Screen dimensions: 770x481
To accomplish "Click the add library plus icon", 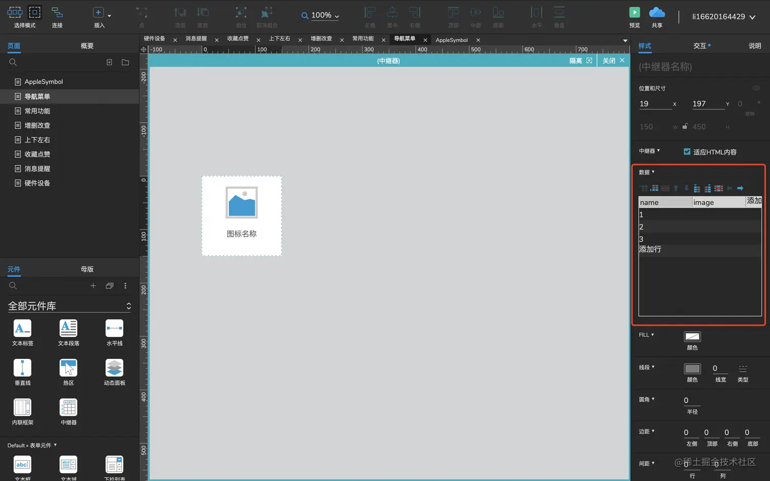I will [93, 286].
